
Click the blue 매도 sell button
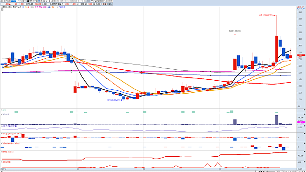click(x=110, y=4)
